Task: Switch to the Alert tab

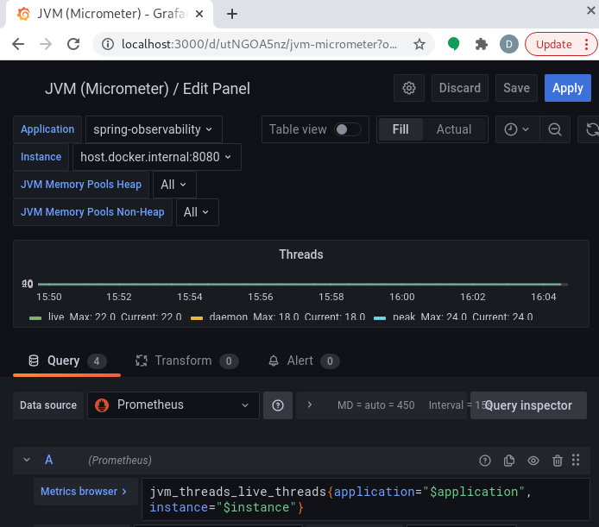Action: click(x=304, y=361)
